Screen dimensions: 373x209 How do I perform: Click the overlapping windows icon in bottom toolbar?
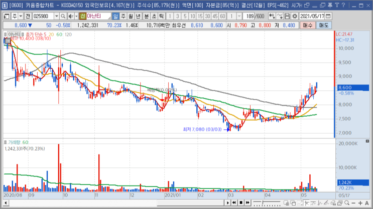tap(293, 203)
